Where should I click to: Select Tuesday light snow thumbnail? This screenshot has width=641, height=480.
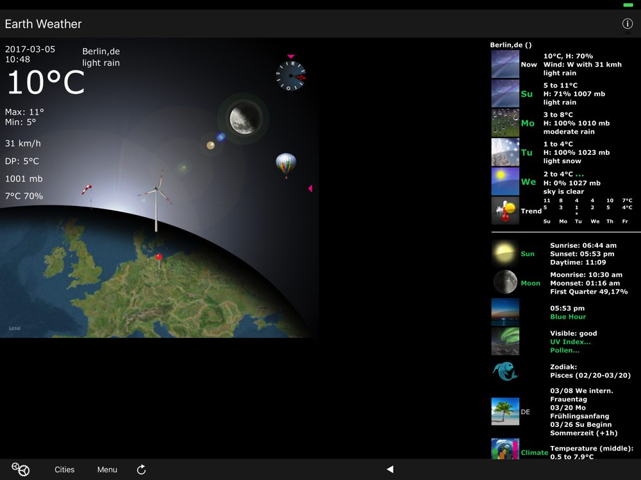coord(505,152)
